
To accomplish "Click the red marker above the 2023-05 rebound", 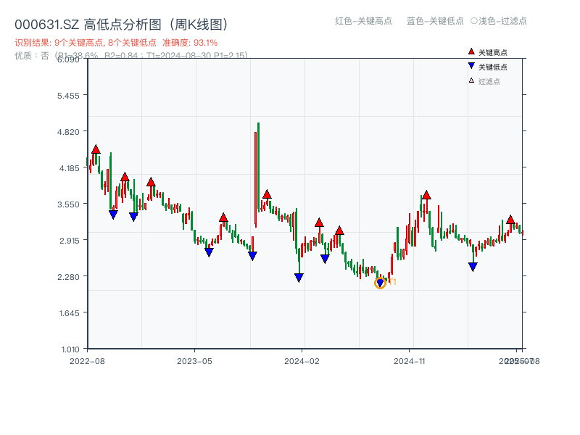I will (x=223, y=217).
